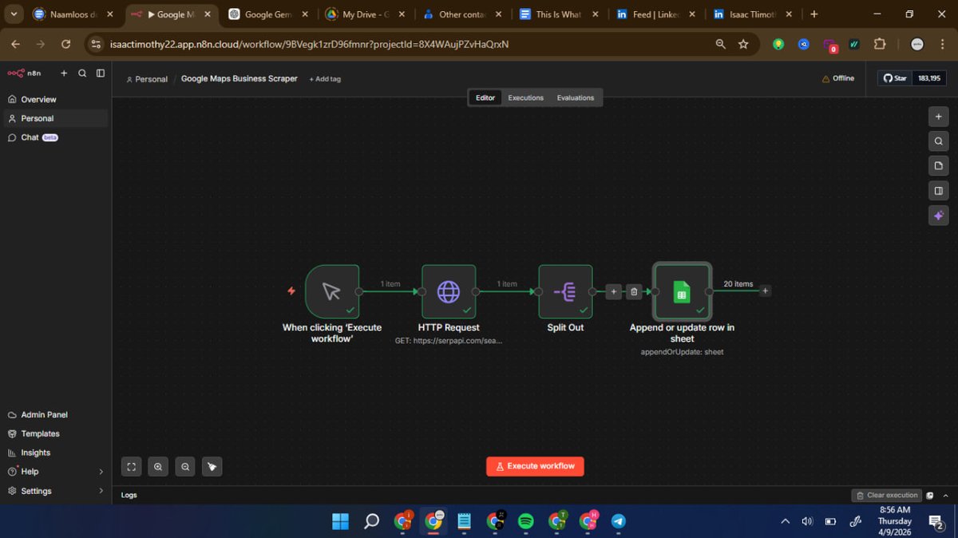Open Telegram from taskbar
Image resolution: width=958 pixels, height=538 pixels.
tap(618, 521)
